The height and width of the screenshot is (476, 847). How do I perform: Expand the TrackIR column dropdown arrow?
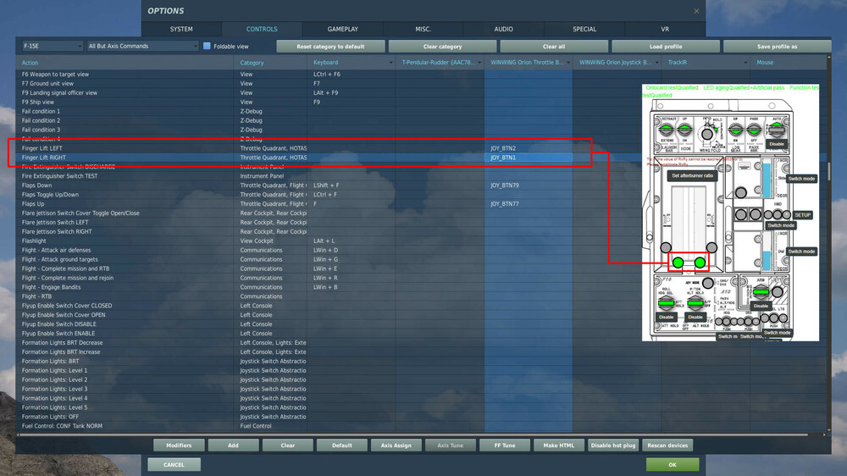tap(745, 63)
